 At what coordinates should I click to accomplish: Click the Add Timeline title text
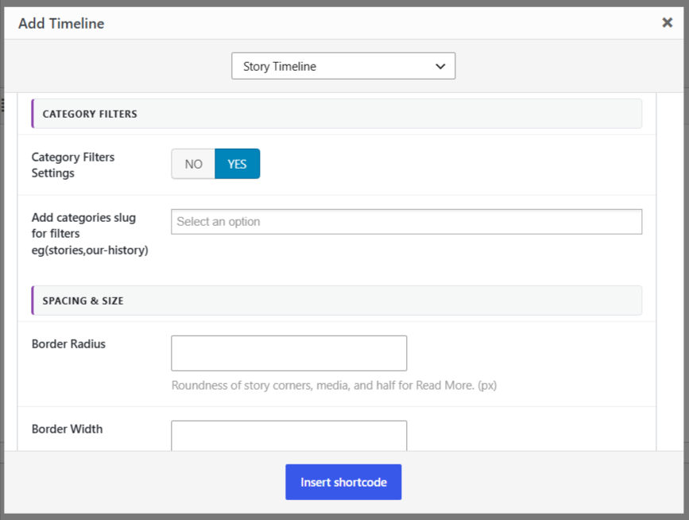click(61, 23)
